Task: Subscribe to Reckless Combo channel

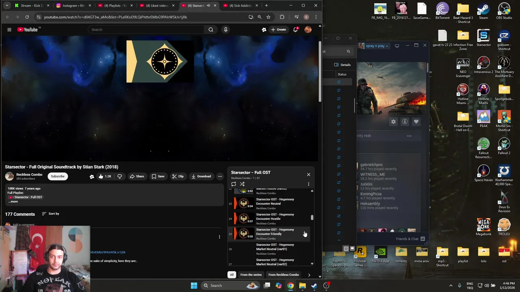Action: point(58,176)
